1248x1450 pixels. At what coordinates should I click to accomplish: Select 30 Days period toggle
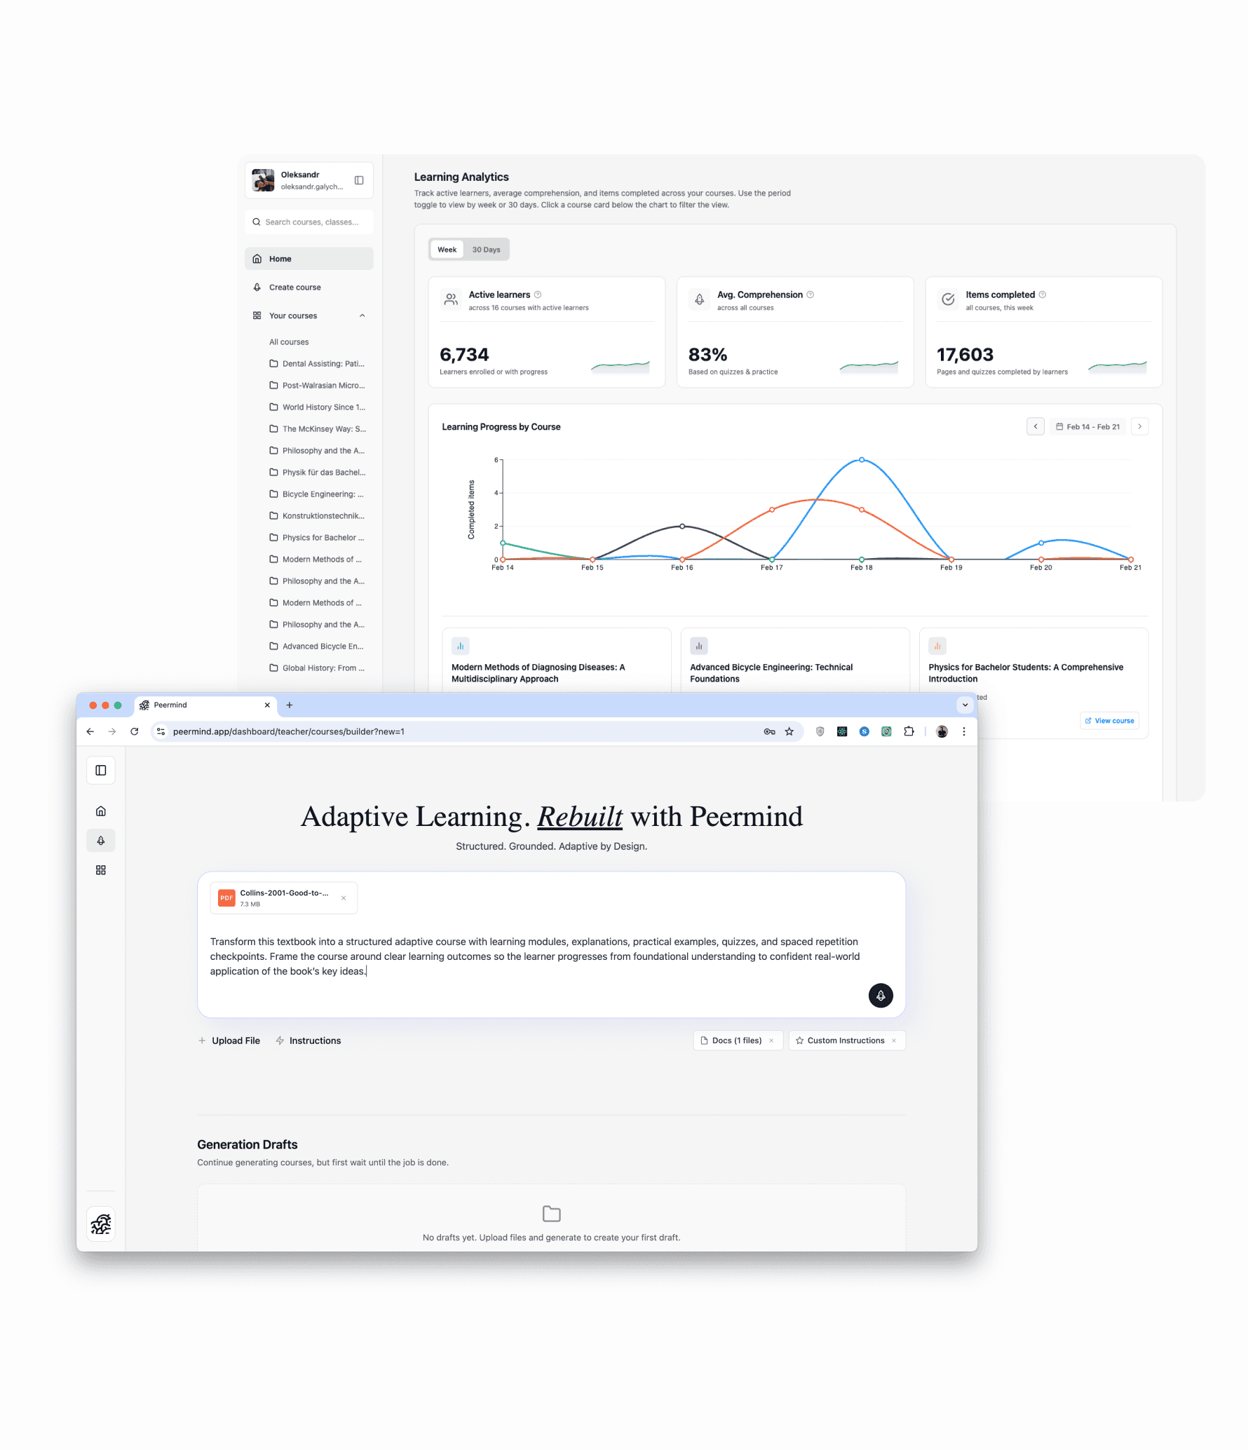coord(486,250)
